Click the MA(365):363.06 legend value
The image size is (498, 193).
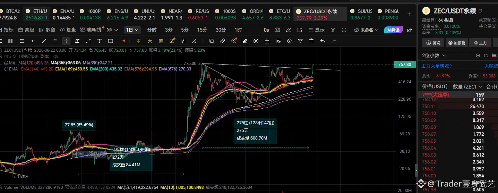click(66, 63)
